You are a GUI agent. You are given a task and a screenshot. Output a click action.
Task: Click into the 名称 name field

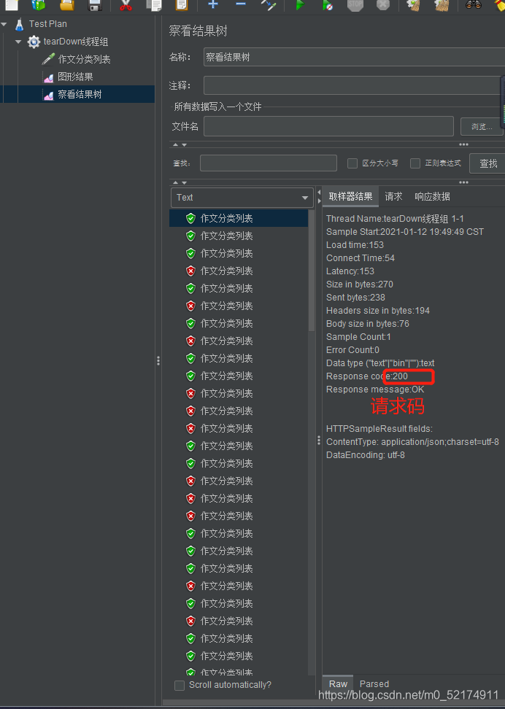coord(355,58)
